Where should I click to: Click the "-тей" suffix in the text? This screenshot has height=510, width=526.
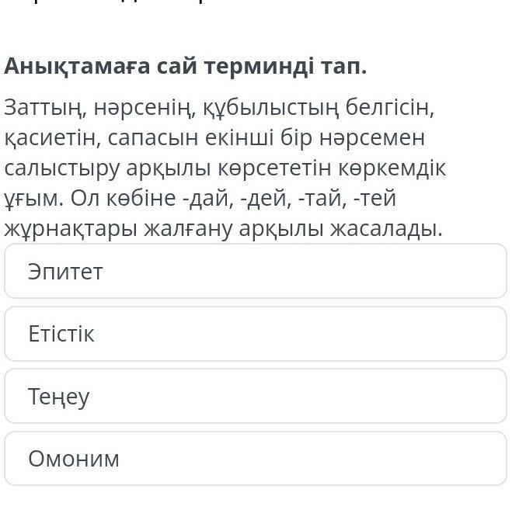pos(374,199)
